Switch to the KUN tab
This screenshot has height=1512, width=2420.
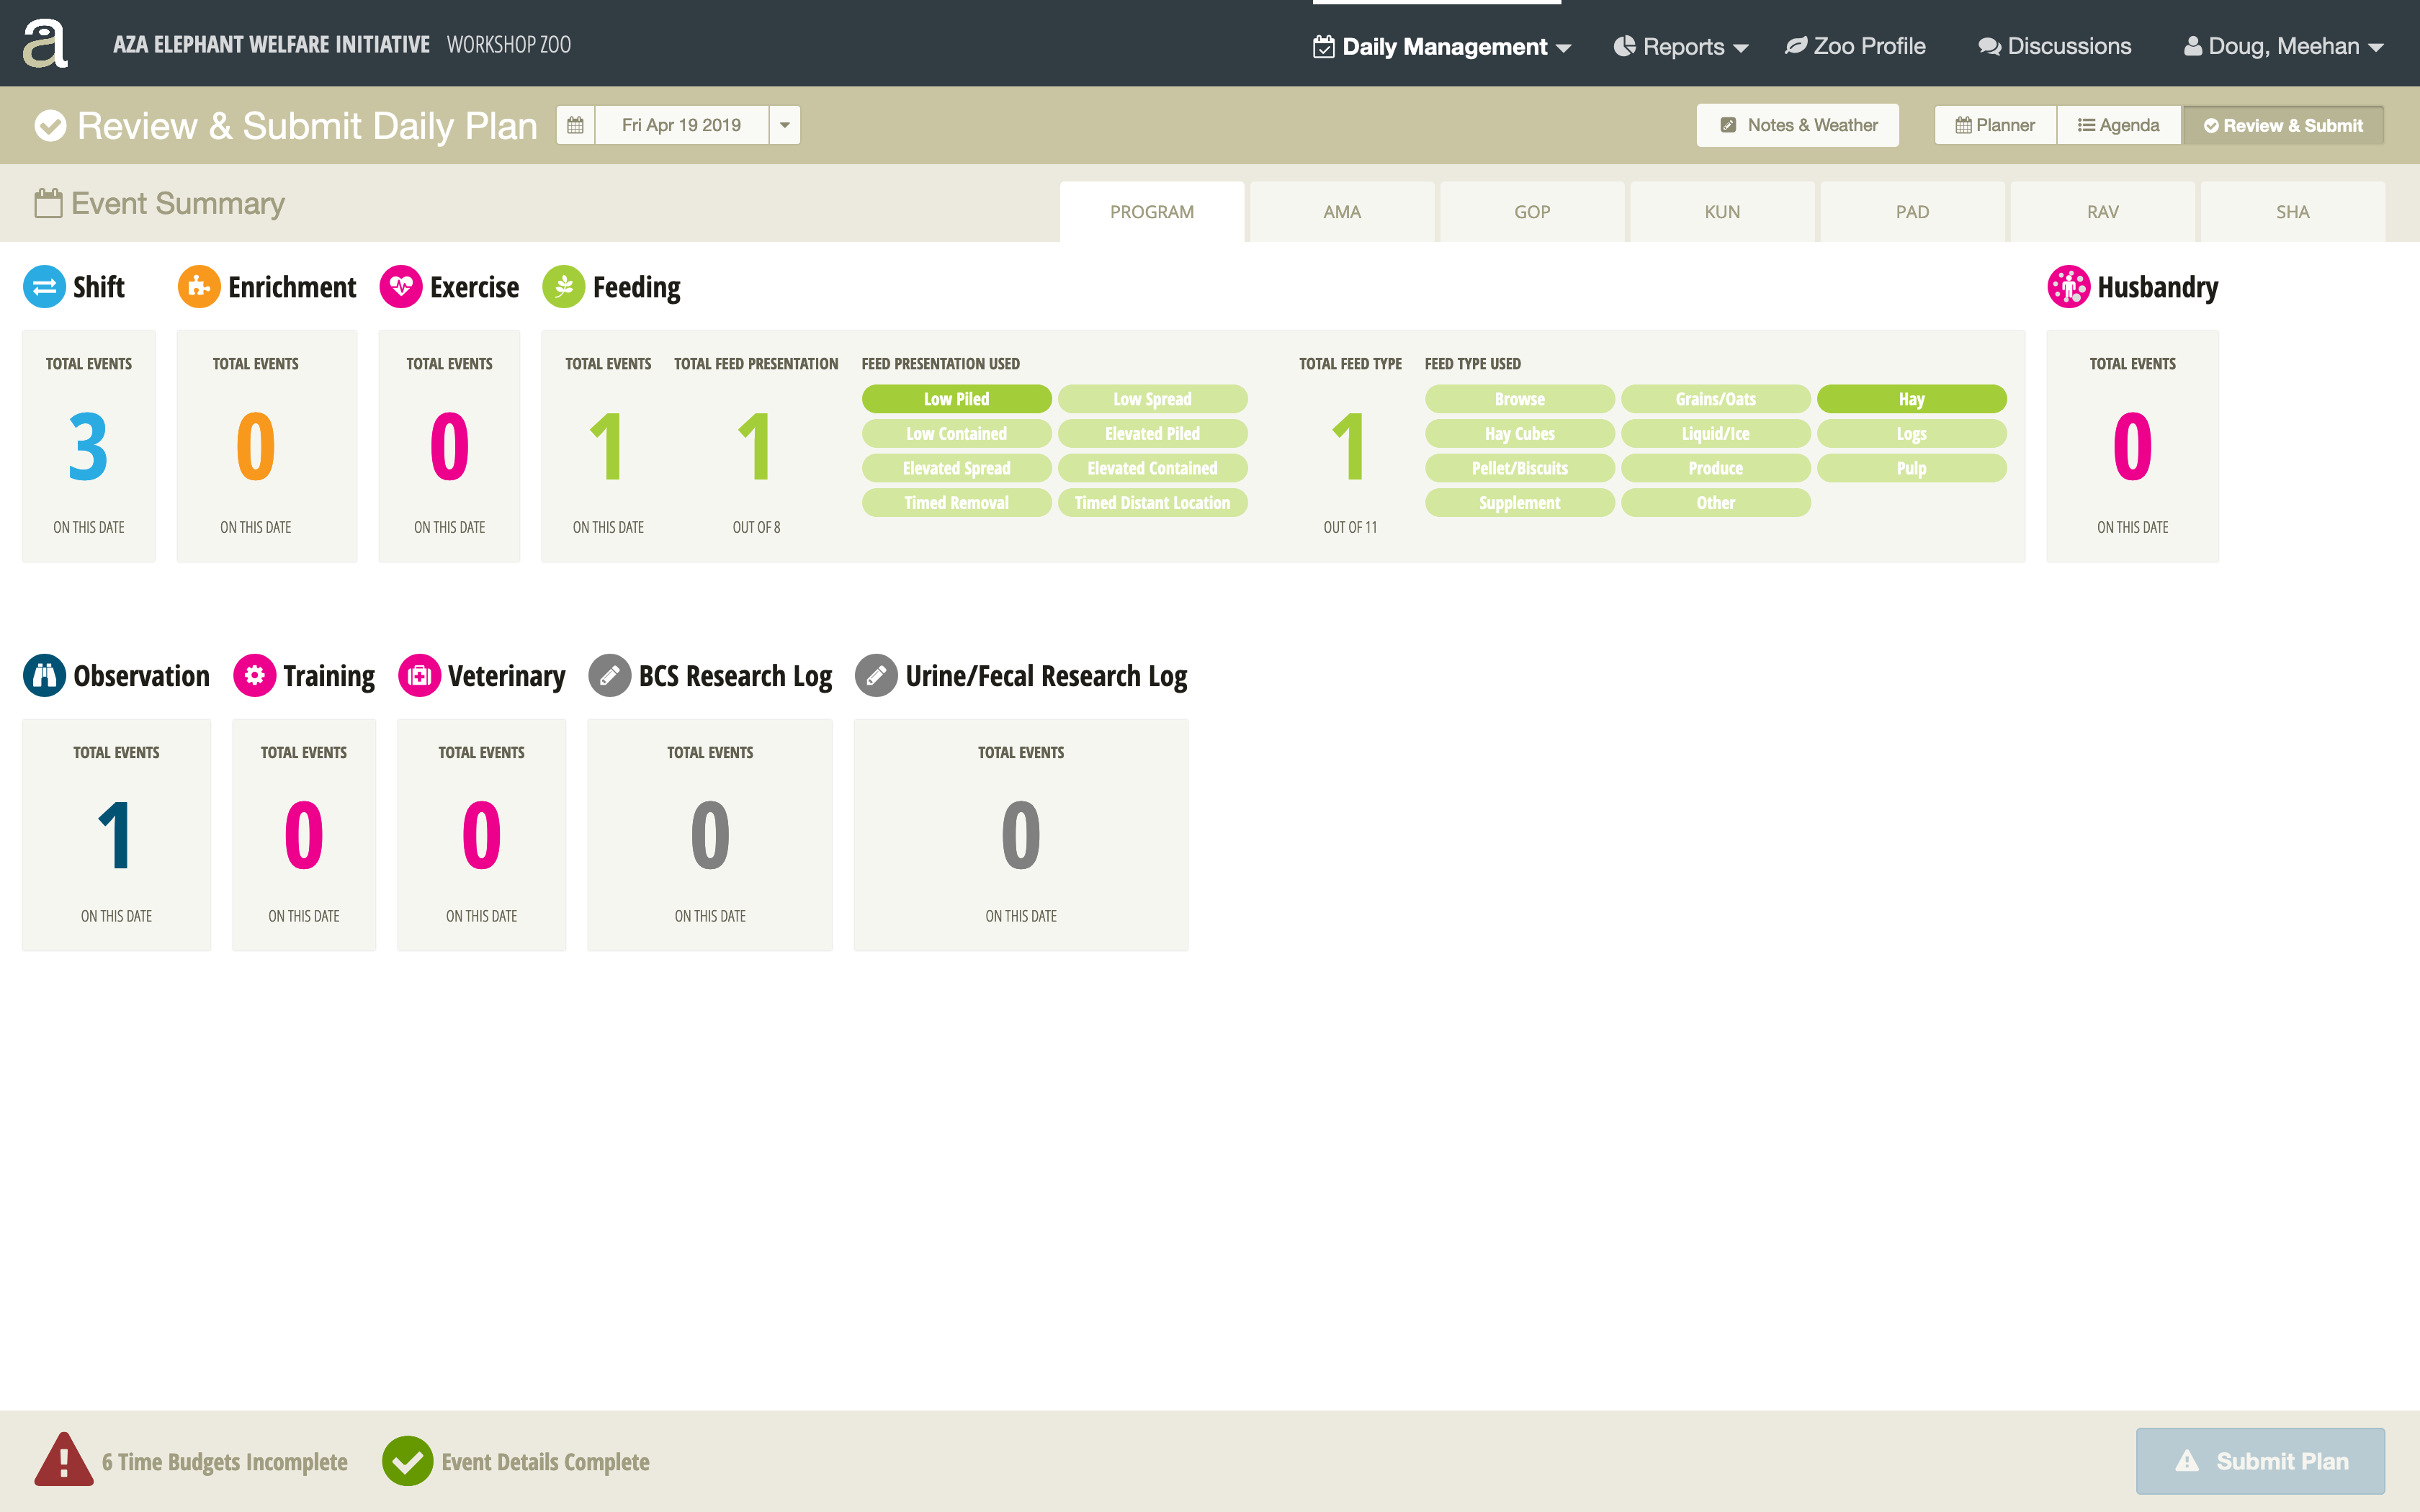click(x=1721, y=212)
